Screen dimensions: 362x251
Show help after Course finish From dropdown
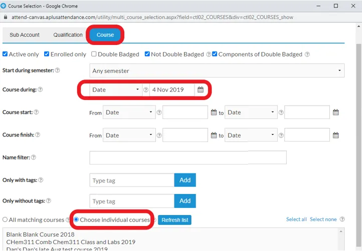[x=159, y=135]
